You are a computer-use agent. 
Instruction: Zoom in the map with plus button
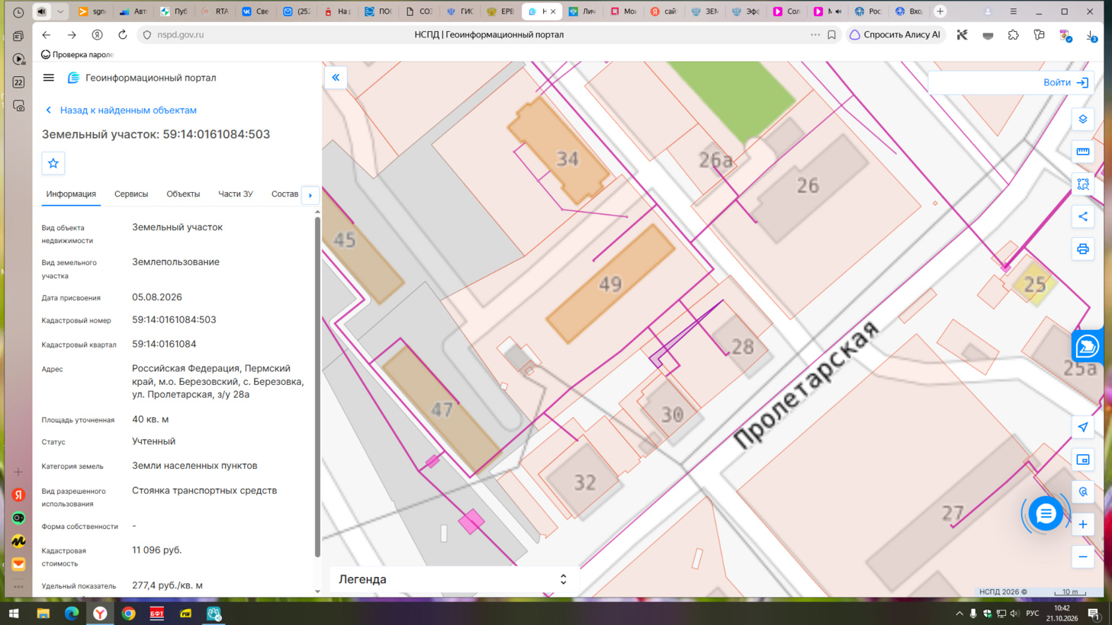coord(1082,524)
